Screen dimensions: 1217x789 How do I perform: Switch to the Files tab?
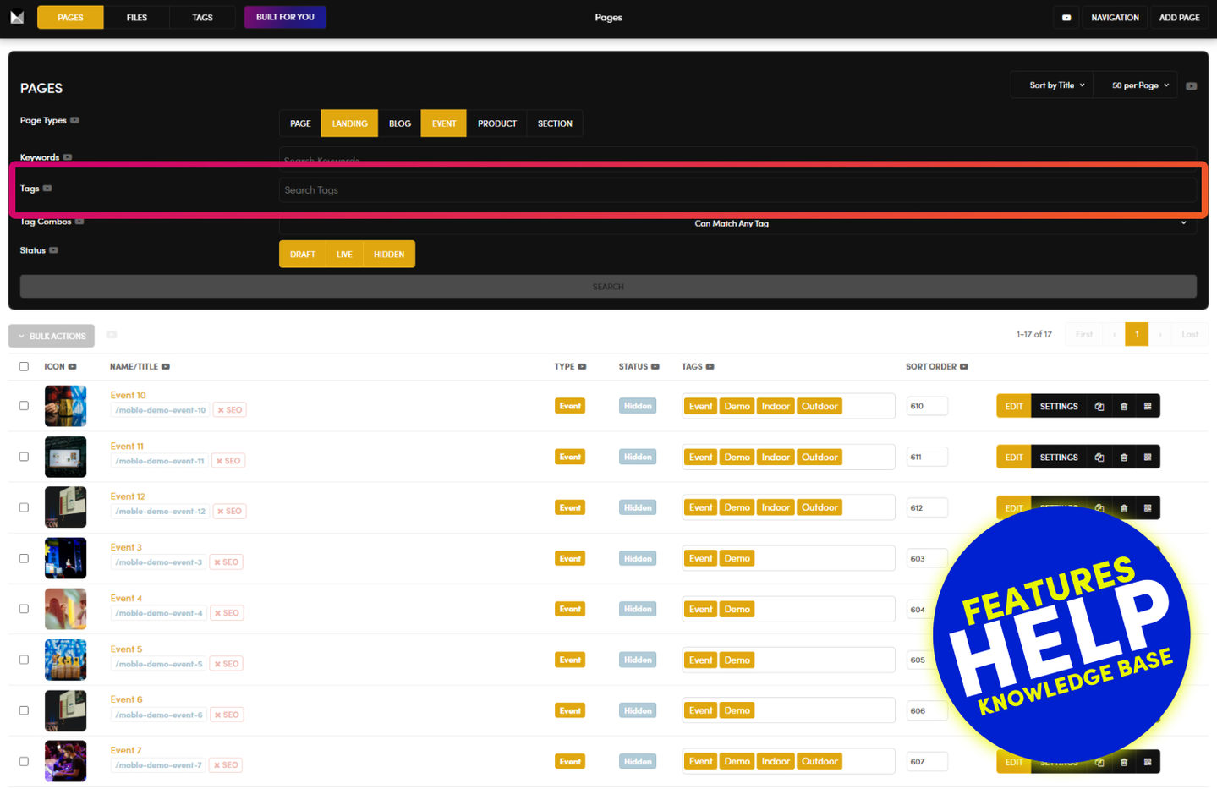click(136, 18)
